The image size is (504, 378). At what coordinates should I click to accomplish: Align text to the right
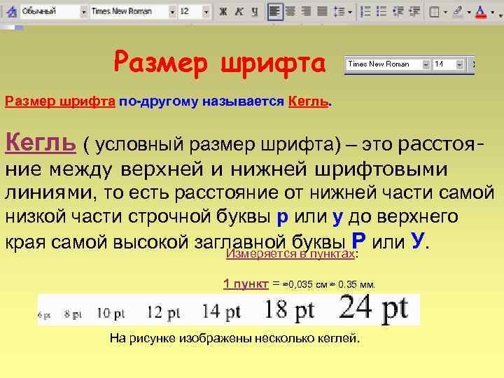click(x=307, y=12)
